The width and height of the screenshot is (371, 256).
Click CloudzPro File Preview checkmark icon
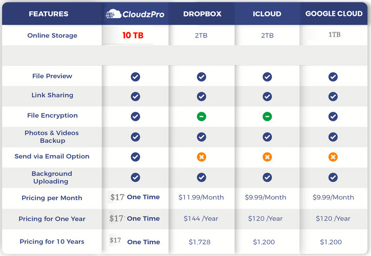pyautogui.click(x=135, y=77)
